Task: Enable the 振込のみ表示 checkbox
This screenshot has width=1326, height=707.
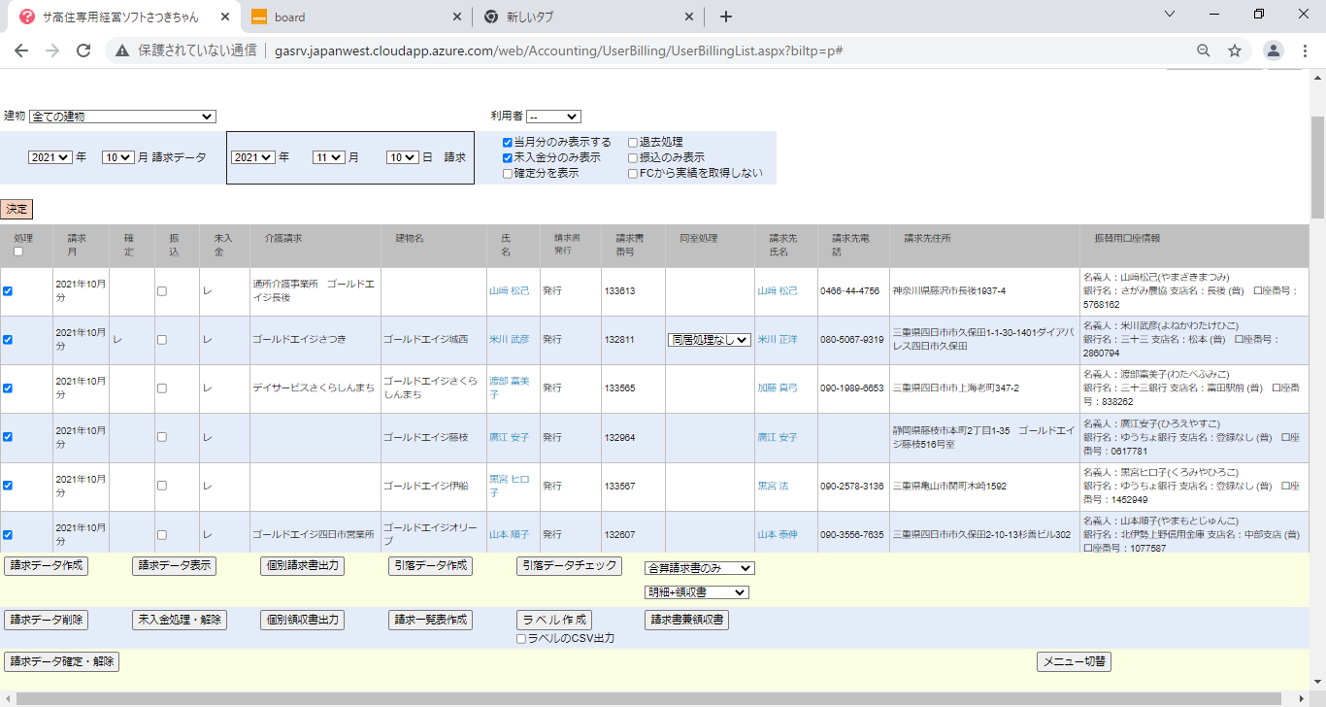Action: (x=633, y=158)
